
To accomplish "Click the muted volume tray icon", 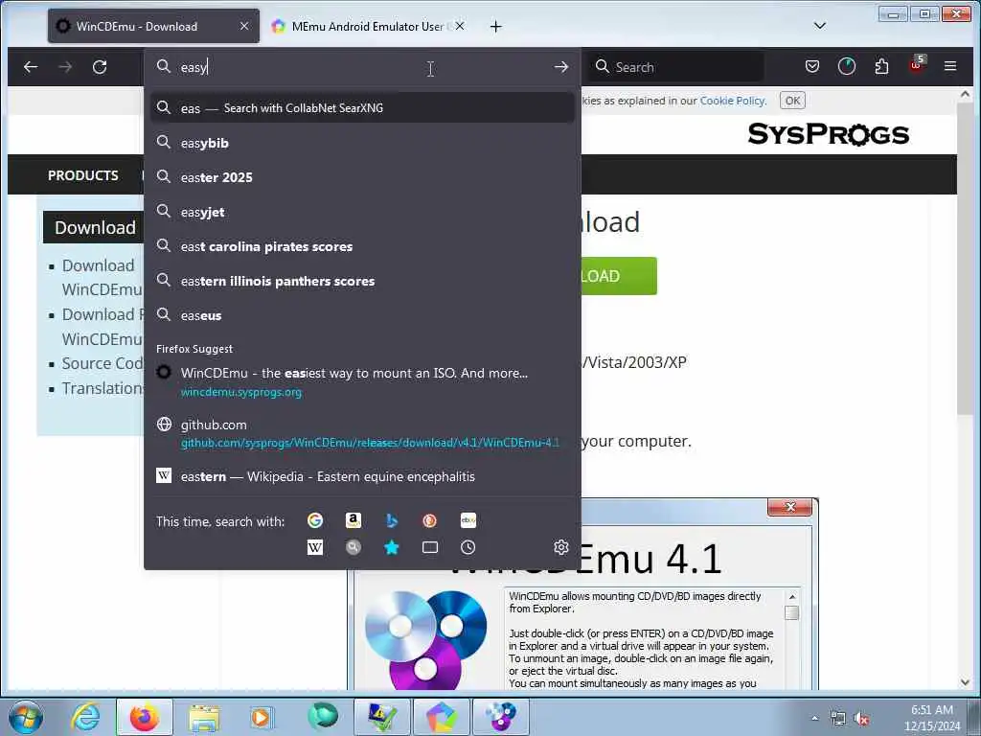I will click(861, 719).
